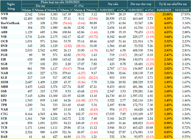
Task: Select the BID bank name cell
Action: (x=4, y=94)
